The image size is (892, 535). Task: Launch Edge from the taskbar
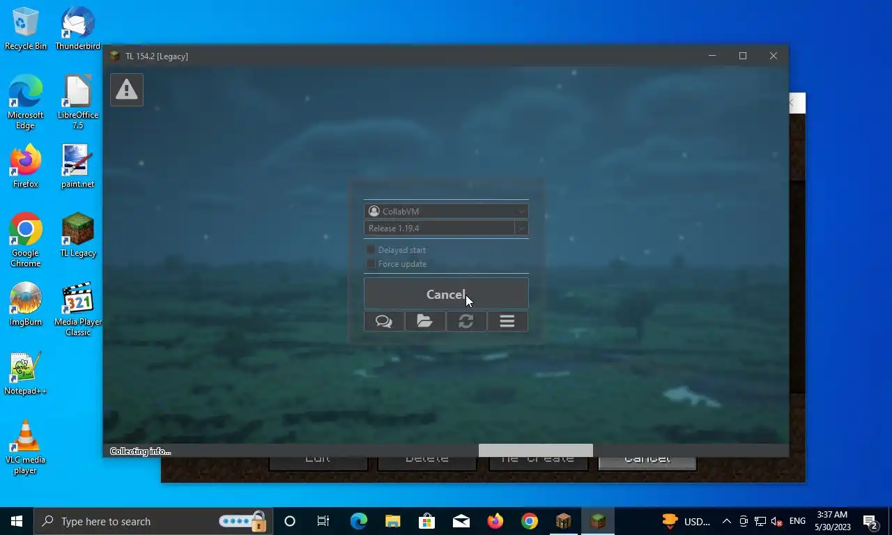(358, 521)
